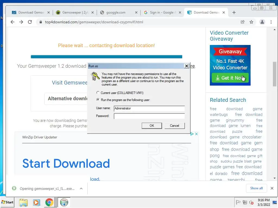Click the AdChoices triangle icon
Viewport: 278px width, 208px height.
pos(192,134)
